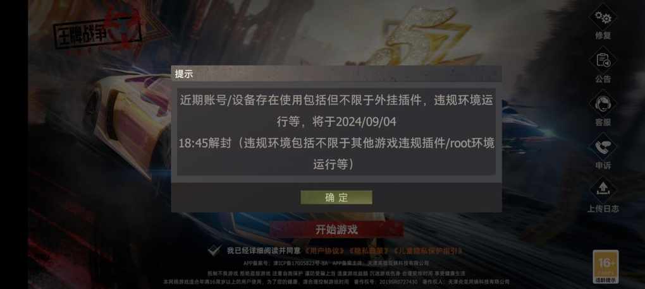
Task: Toggle the agreement checkmark checkbox
Action: [214, 250]
